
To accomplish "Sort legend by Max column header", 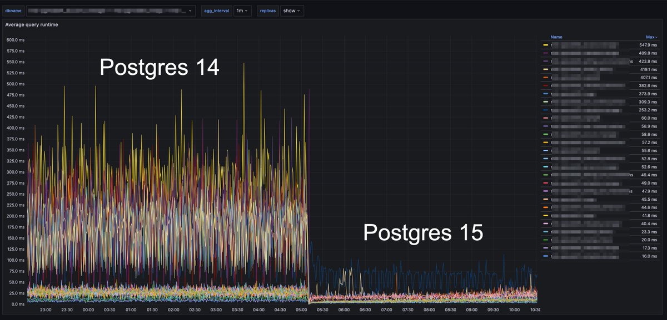I will (x=651, y=37).
